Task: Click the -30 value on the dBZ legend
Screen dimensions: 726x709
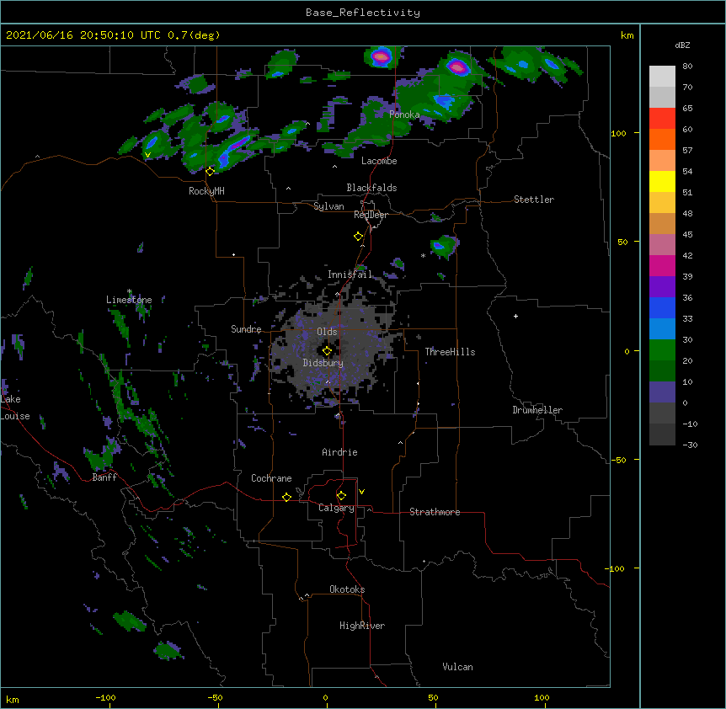Action: pos(690,445)
